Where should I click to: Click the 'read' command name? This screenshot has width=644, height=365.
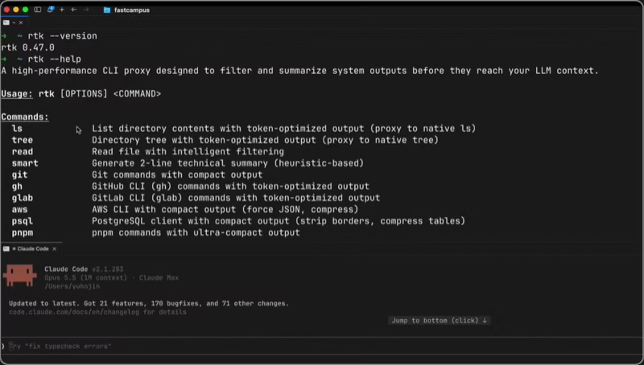(23, 151)
